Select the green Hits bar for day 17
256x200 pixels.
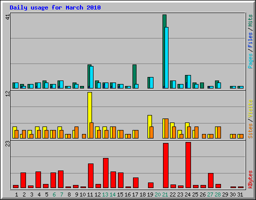click(x=134, y=76)
